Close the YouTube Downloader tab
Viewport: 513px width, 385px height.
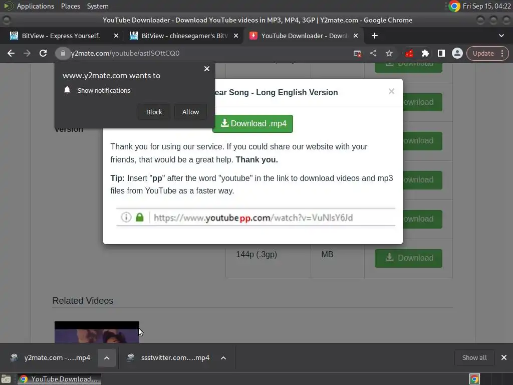click(x=356, y=36)
